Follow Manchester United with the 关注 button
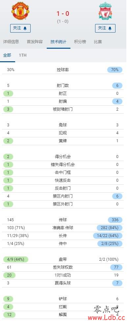The width and height of the screenshot is (128, 321). (x=20, y=28)
